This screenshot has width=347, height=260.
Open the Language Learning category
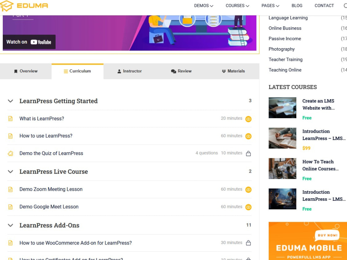pyautogui.click(x=288, y=18)
